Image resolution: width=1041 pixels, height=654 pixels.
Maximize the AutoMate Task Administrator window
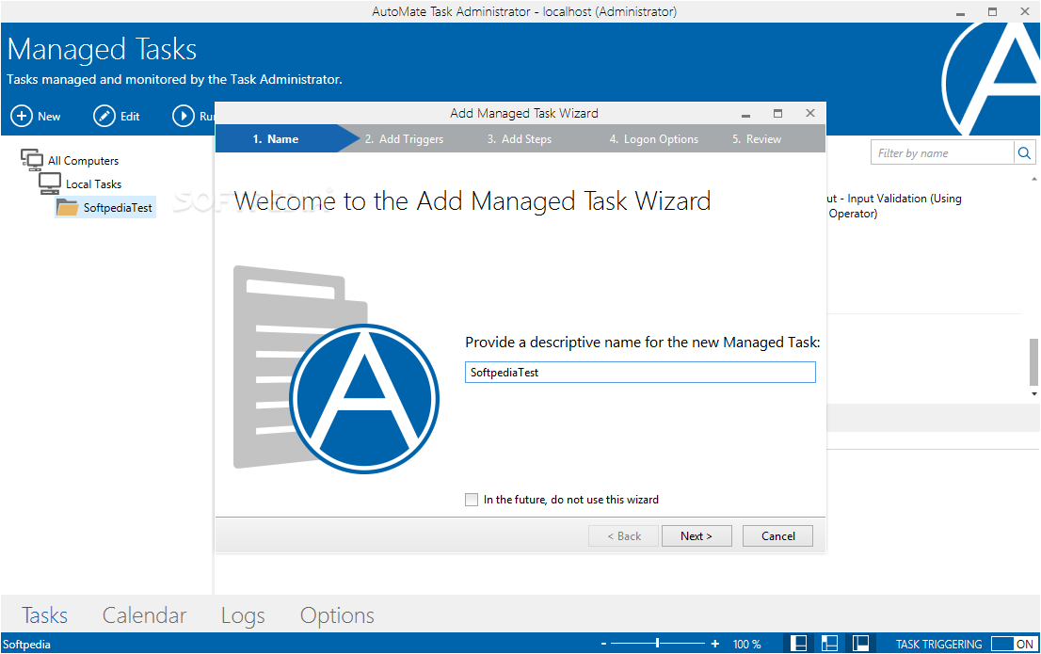(x=993, y=12)
